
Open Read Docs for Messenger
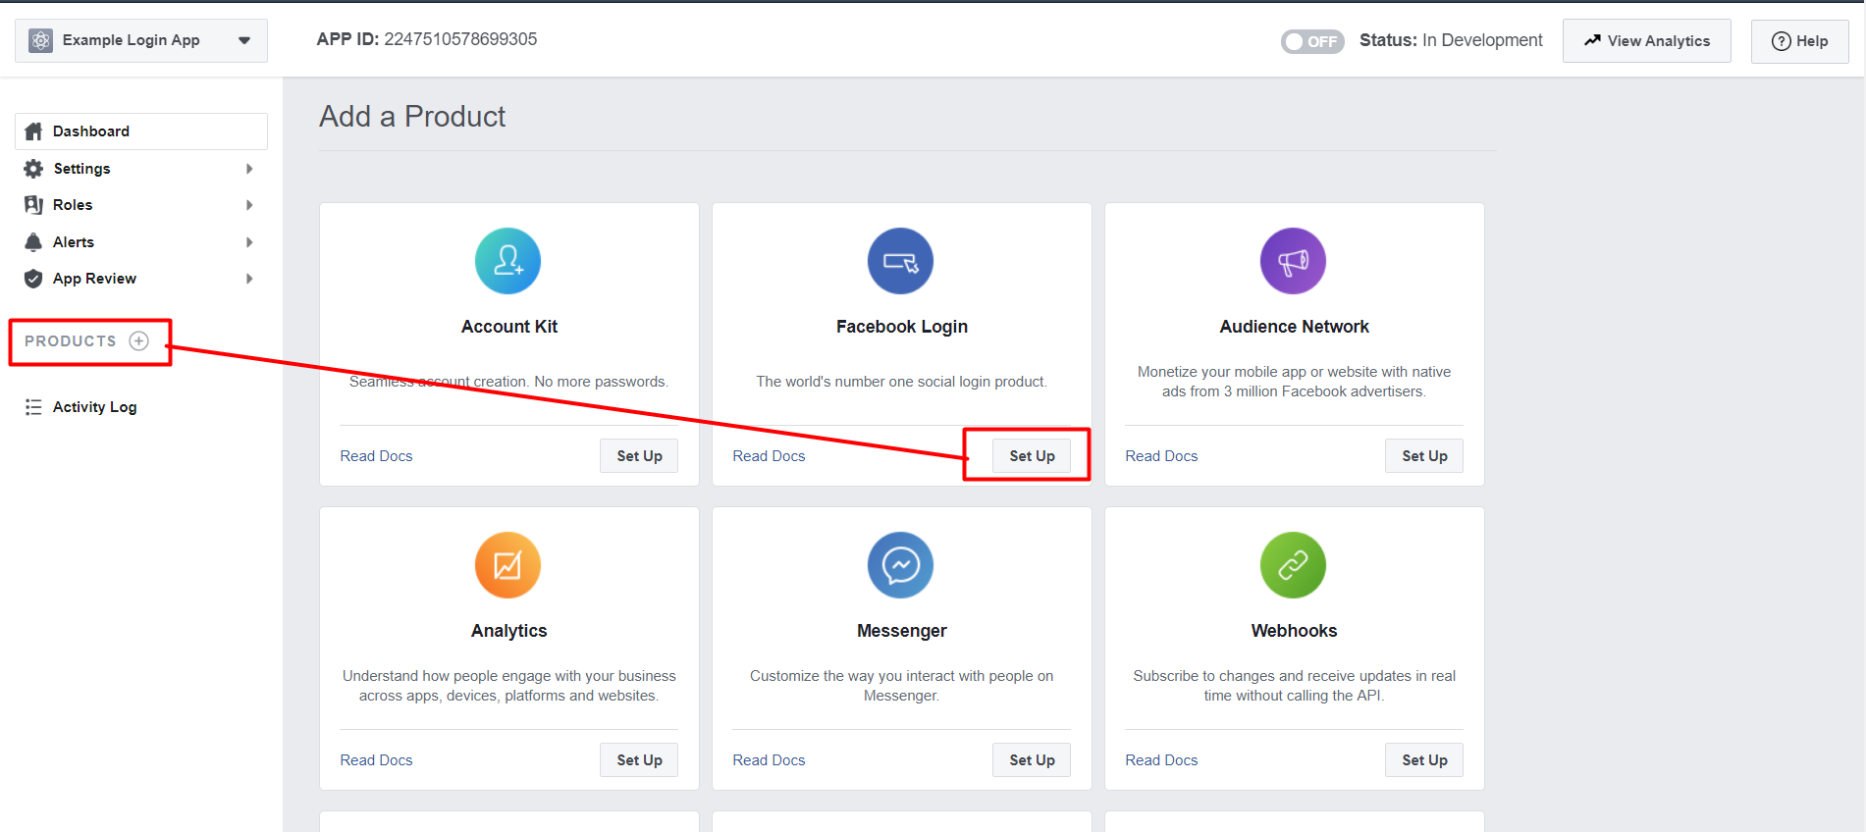tap(769, 760)
